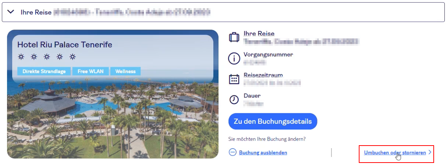447x167 pixels.
Task: Click the calendar icon beside Reisezeitraum
Action: pyautogui.click(x=234, y=79)
